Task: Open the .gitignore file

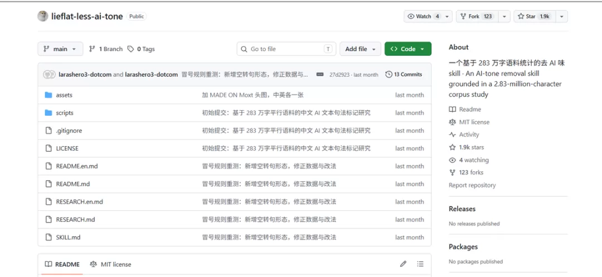Action: pos(69,131)
